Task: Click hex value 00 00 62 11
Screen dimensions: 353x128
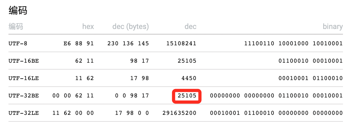Action: point(73,96)
